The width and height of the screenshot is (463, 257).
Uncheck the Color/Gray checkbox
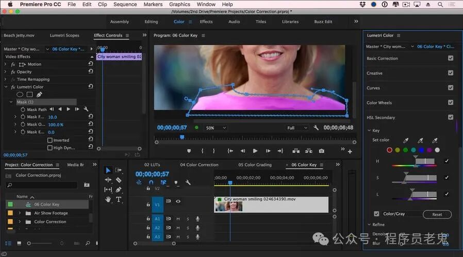(376, 214)
